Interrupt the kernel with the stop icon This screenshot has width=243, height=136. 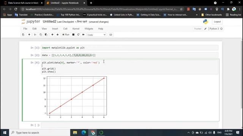[x=73, y=35]
